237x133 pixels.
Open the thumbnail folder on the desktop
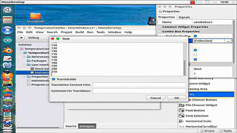[36, 17]
